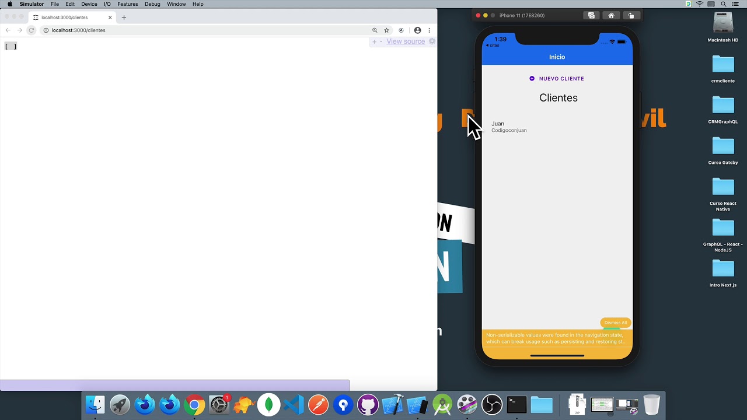This screenshot has width=747, height=420.
Task: Close the localhost:3000/clientes tab
Action: (x=110, y=17)
